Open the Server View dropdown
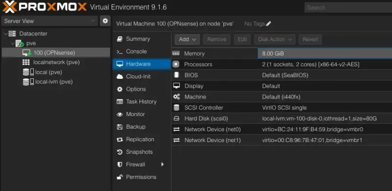This screenshot has height=191, width=392. pyautogui.click(x=49, y=21)
